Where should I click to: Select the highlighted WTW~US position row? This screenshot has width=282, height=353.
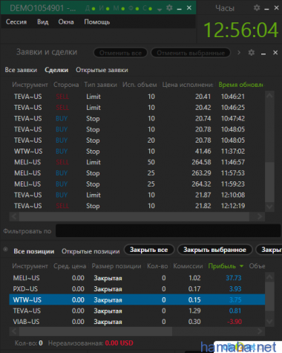coord(137,299)
